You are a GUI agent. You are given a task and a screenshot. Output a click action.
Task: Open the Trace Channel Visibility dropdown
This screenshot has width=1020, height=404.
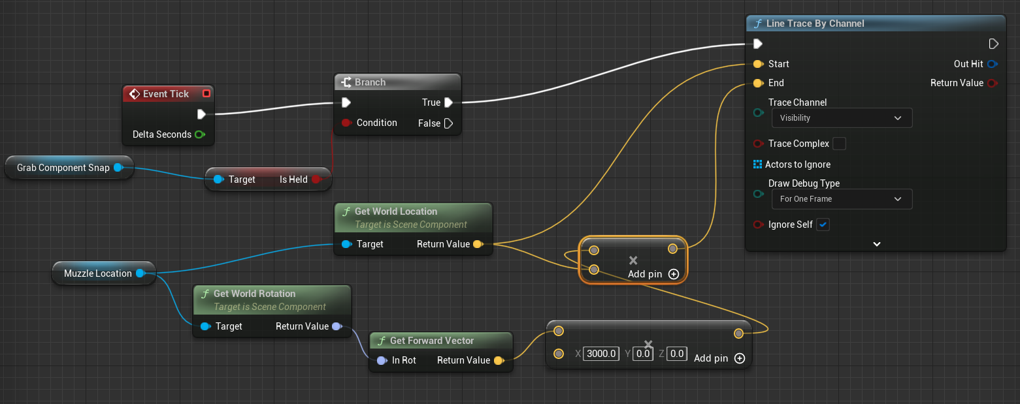[842, 118]
